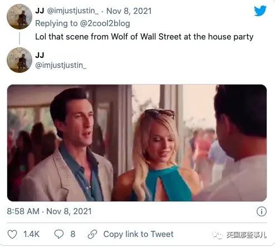The image size is (275, 247).
Task: Click the Twitter bird logo
Action: tap(260, 11)
